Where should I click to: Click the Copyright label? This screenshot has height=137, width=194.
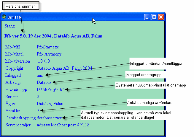[14, 68]
